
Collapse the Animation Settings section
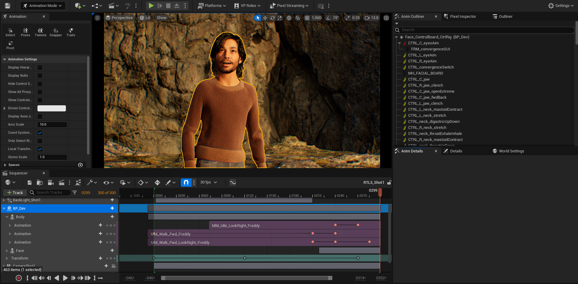click(x=5, y=59)
